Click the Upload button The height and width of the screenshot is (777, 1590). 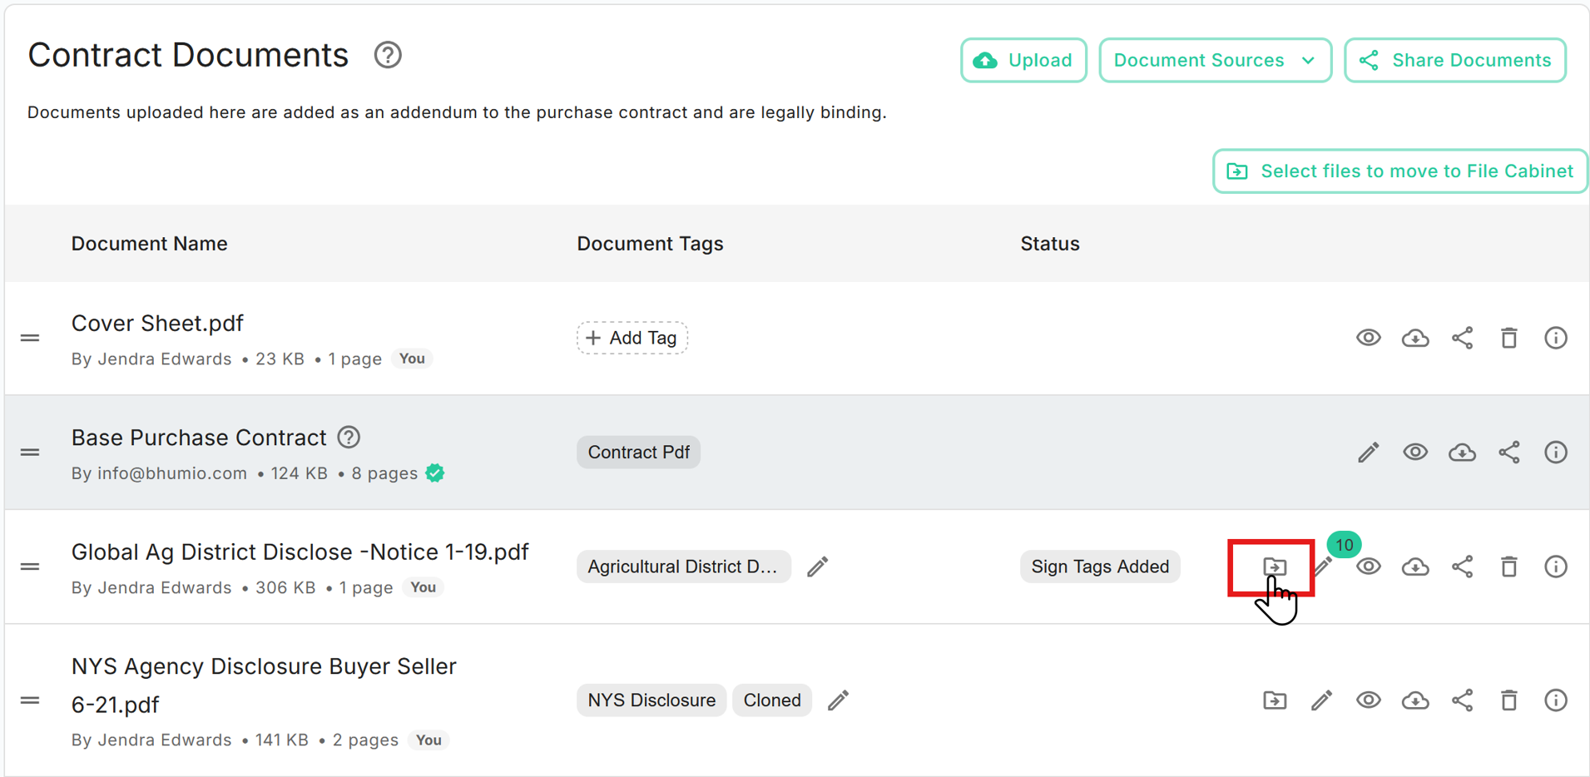pyautogui.click(x=1023, y=60)
